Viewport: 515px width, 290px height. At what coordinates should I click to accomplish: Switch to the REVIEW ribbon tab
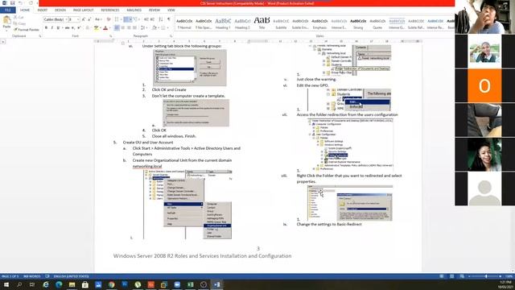[154, 10]
